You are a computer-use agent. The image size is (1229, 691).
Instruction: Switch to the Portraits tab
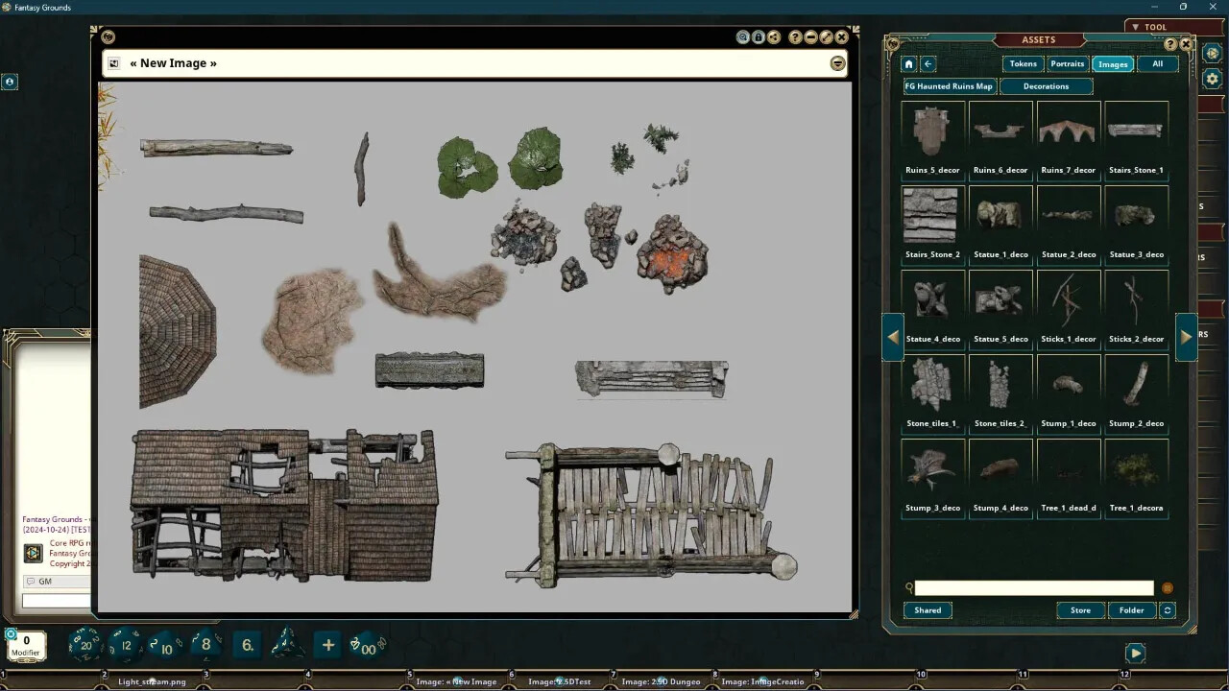[1067, 63]
